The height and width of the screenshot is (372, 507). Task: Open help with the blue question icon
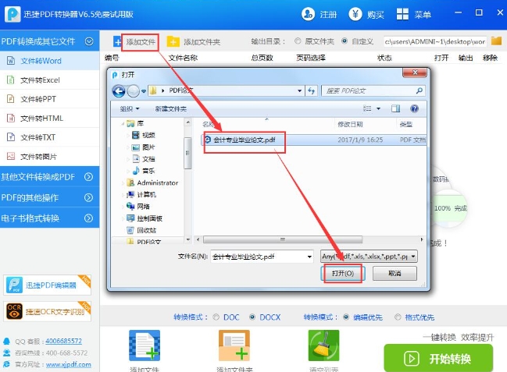tap(414, 108)
